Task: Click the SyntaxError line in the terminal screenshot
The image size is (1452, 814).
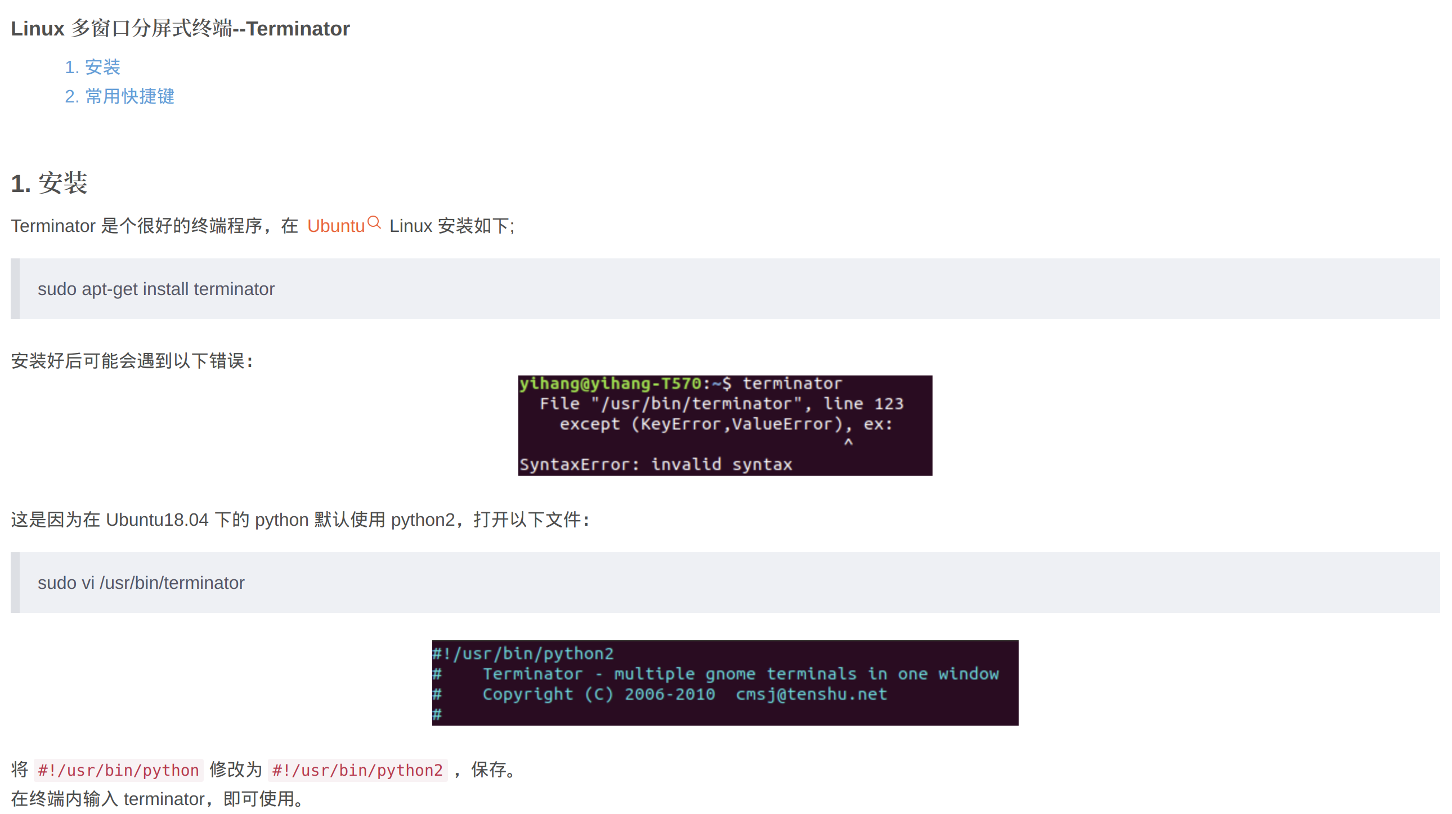Action: coord(656,464)
